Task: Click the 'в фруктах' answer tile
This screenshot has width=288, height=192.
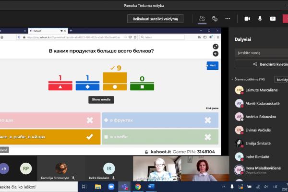Action: point(160,120)
